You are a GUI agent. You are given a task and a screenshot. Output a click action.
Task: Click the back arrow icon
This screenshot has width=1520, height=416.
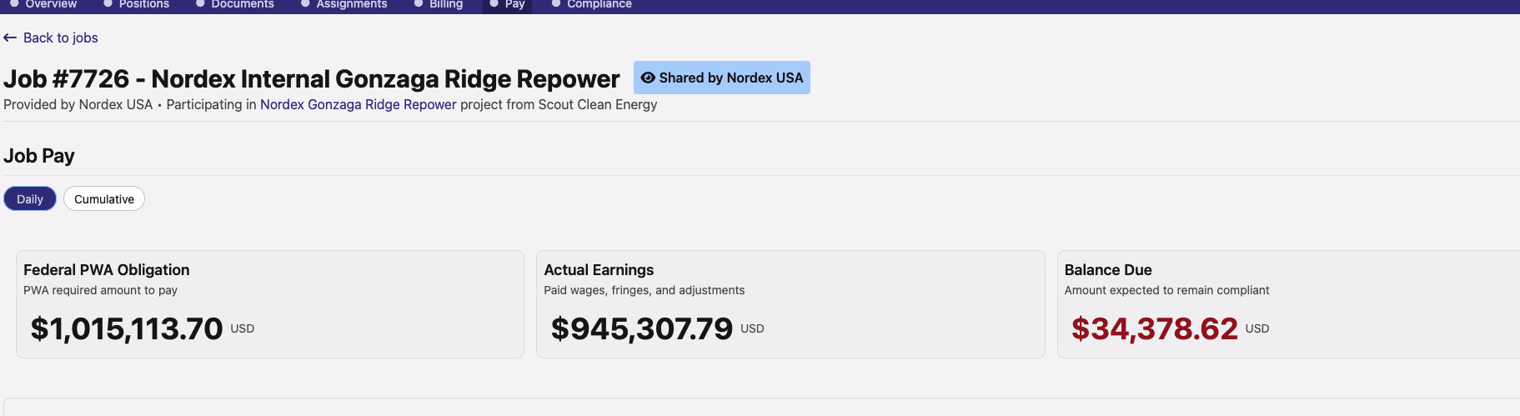point(10,38)
